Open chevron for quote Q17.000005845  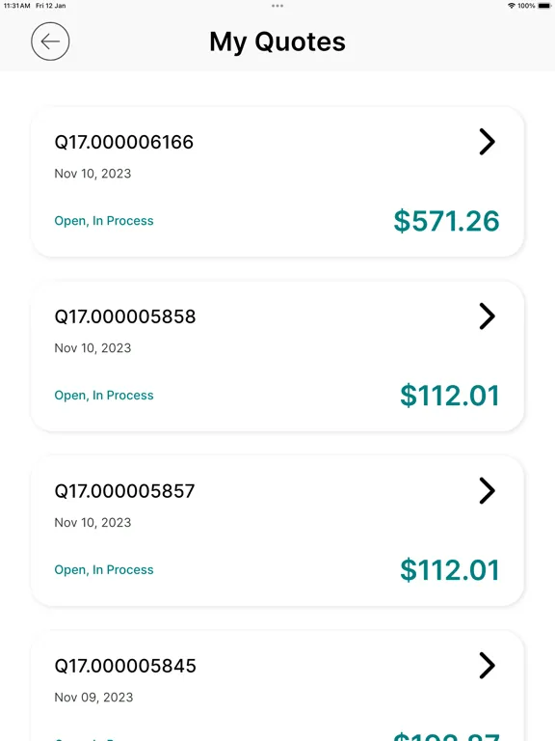[487, 666]
